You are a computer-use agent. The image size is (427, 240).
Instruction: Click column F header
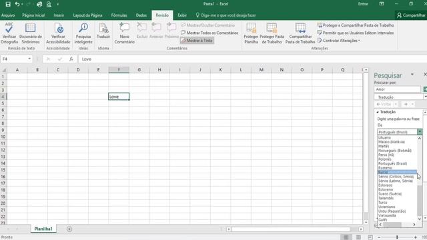pos(119,70)
